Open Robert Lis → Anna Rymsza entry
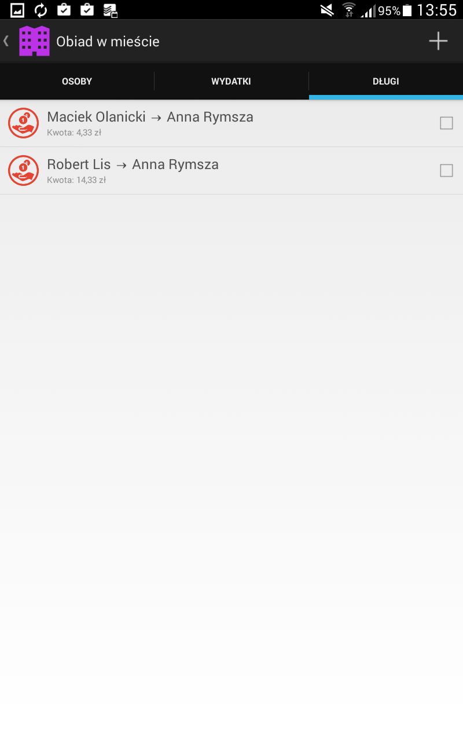This screenshot has width=463, height=741. coord(231,171)
